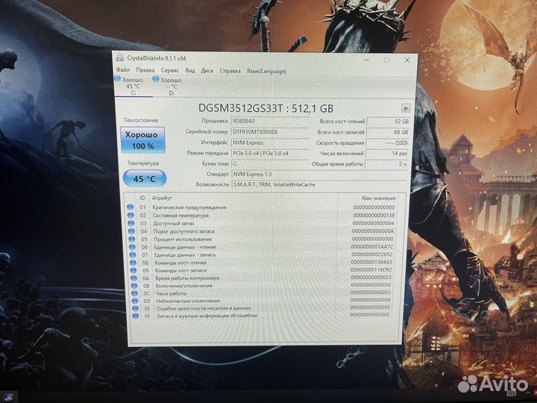Image resolution: width=537 pixels, height=403 pixels.
Task: Click status icon of Часы работы row
Action: [x=134, y=293]
